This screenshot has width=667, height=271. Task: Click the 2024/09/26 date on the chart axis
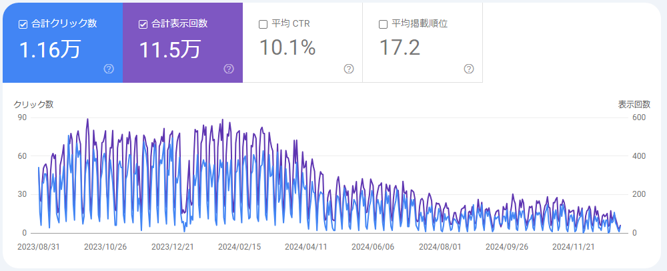507,247
